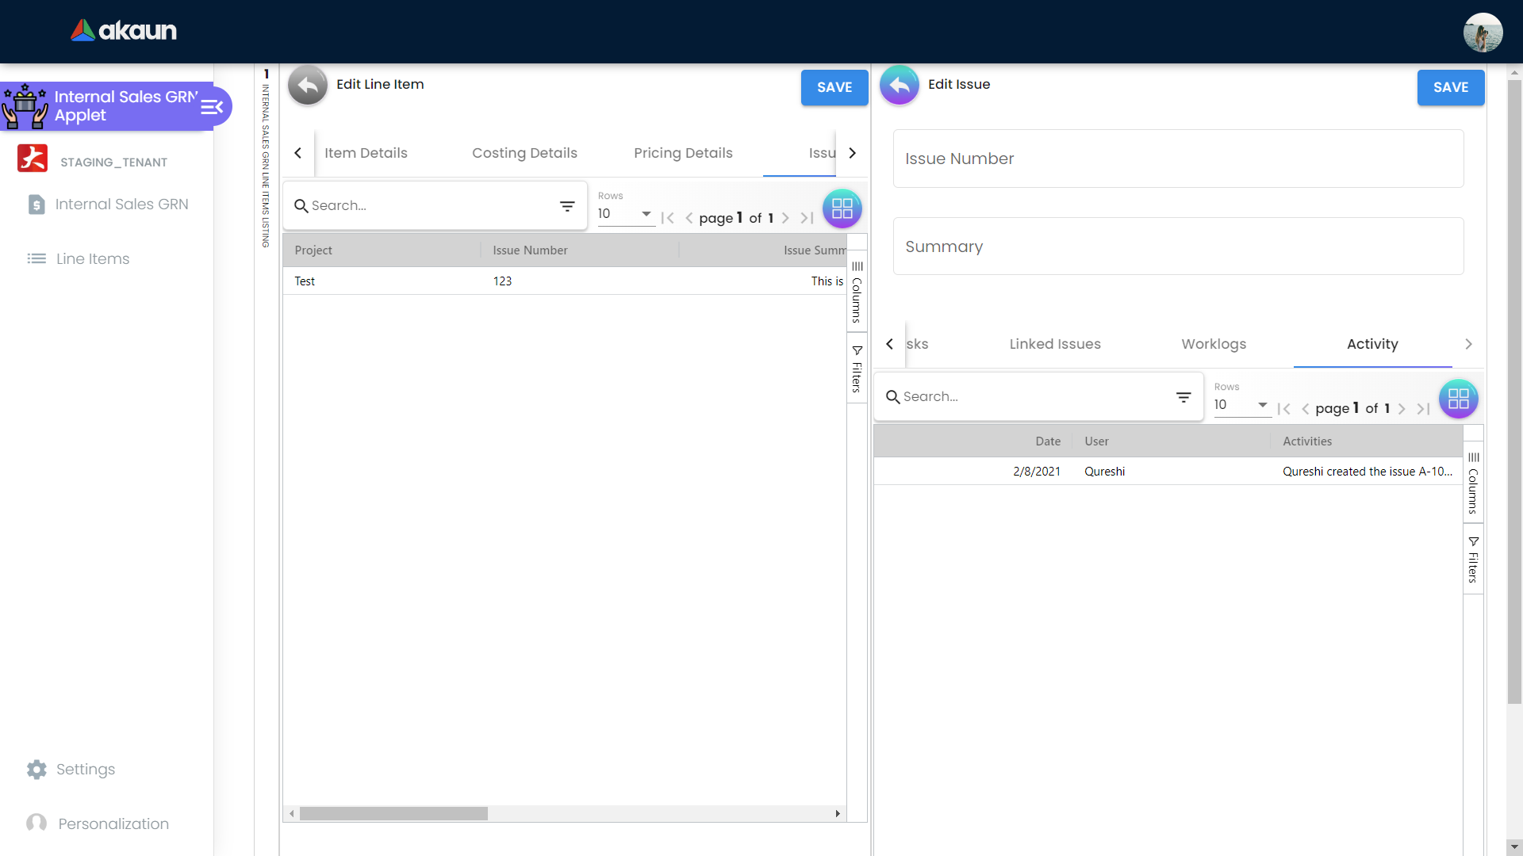Click the back arrow in Edit Line Item
This screenshot has height=856, width=1523.
308,86
